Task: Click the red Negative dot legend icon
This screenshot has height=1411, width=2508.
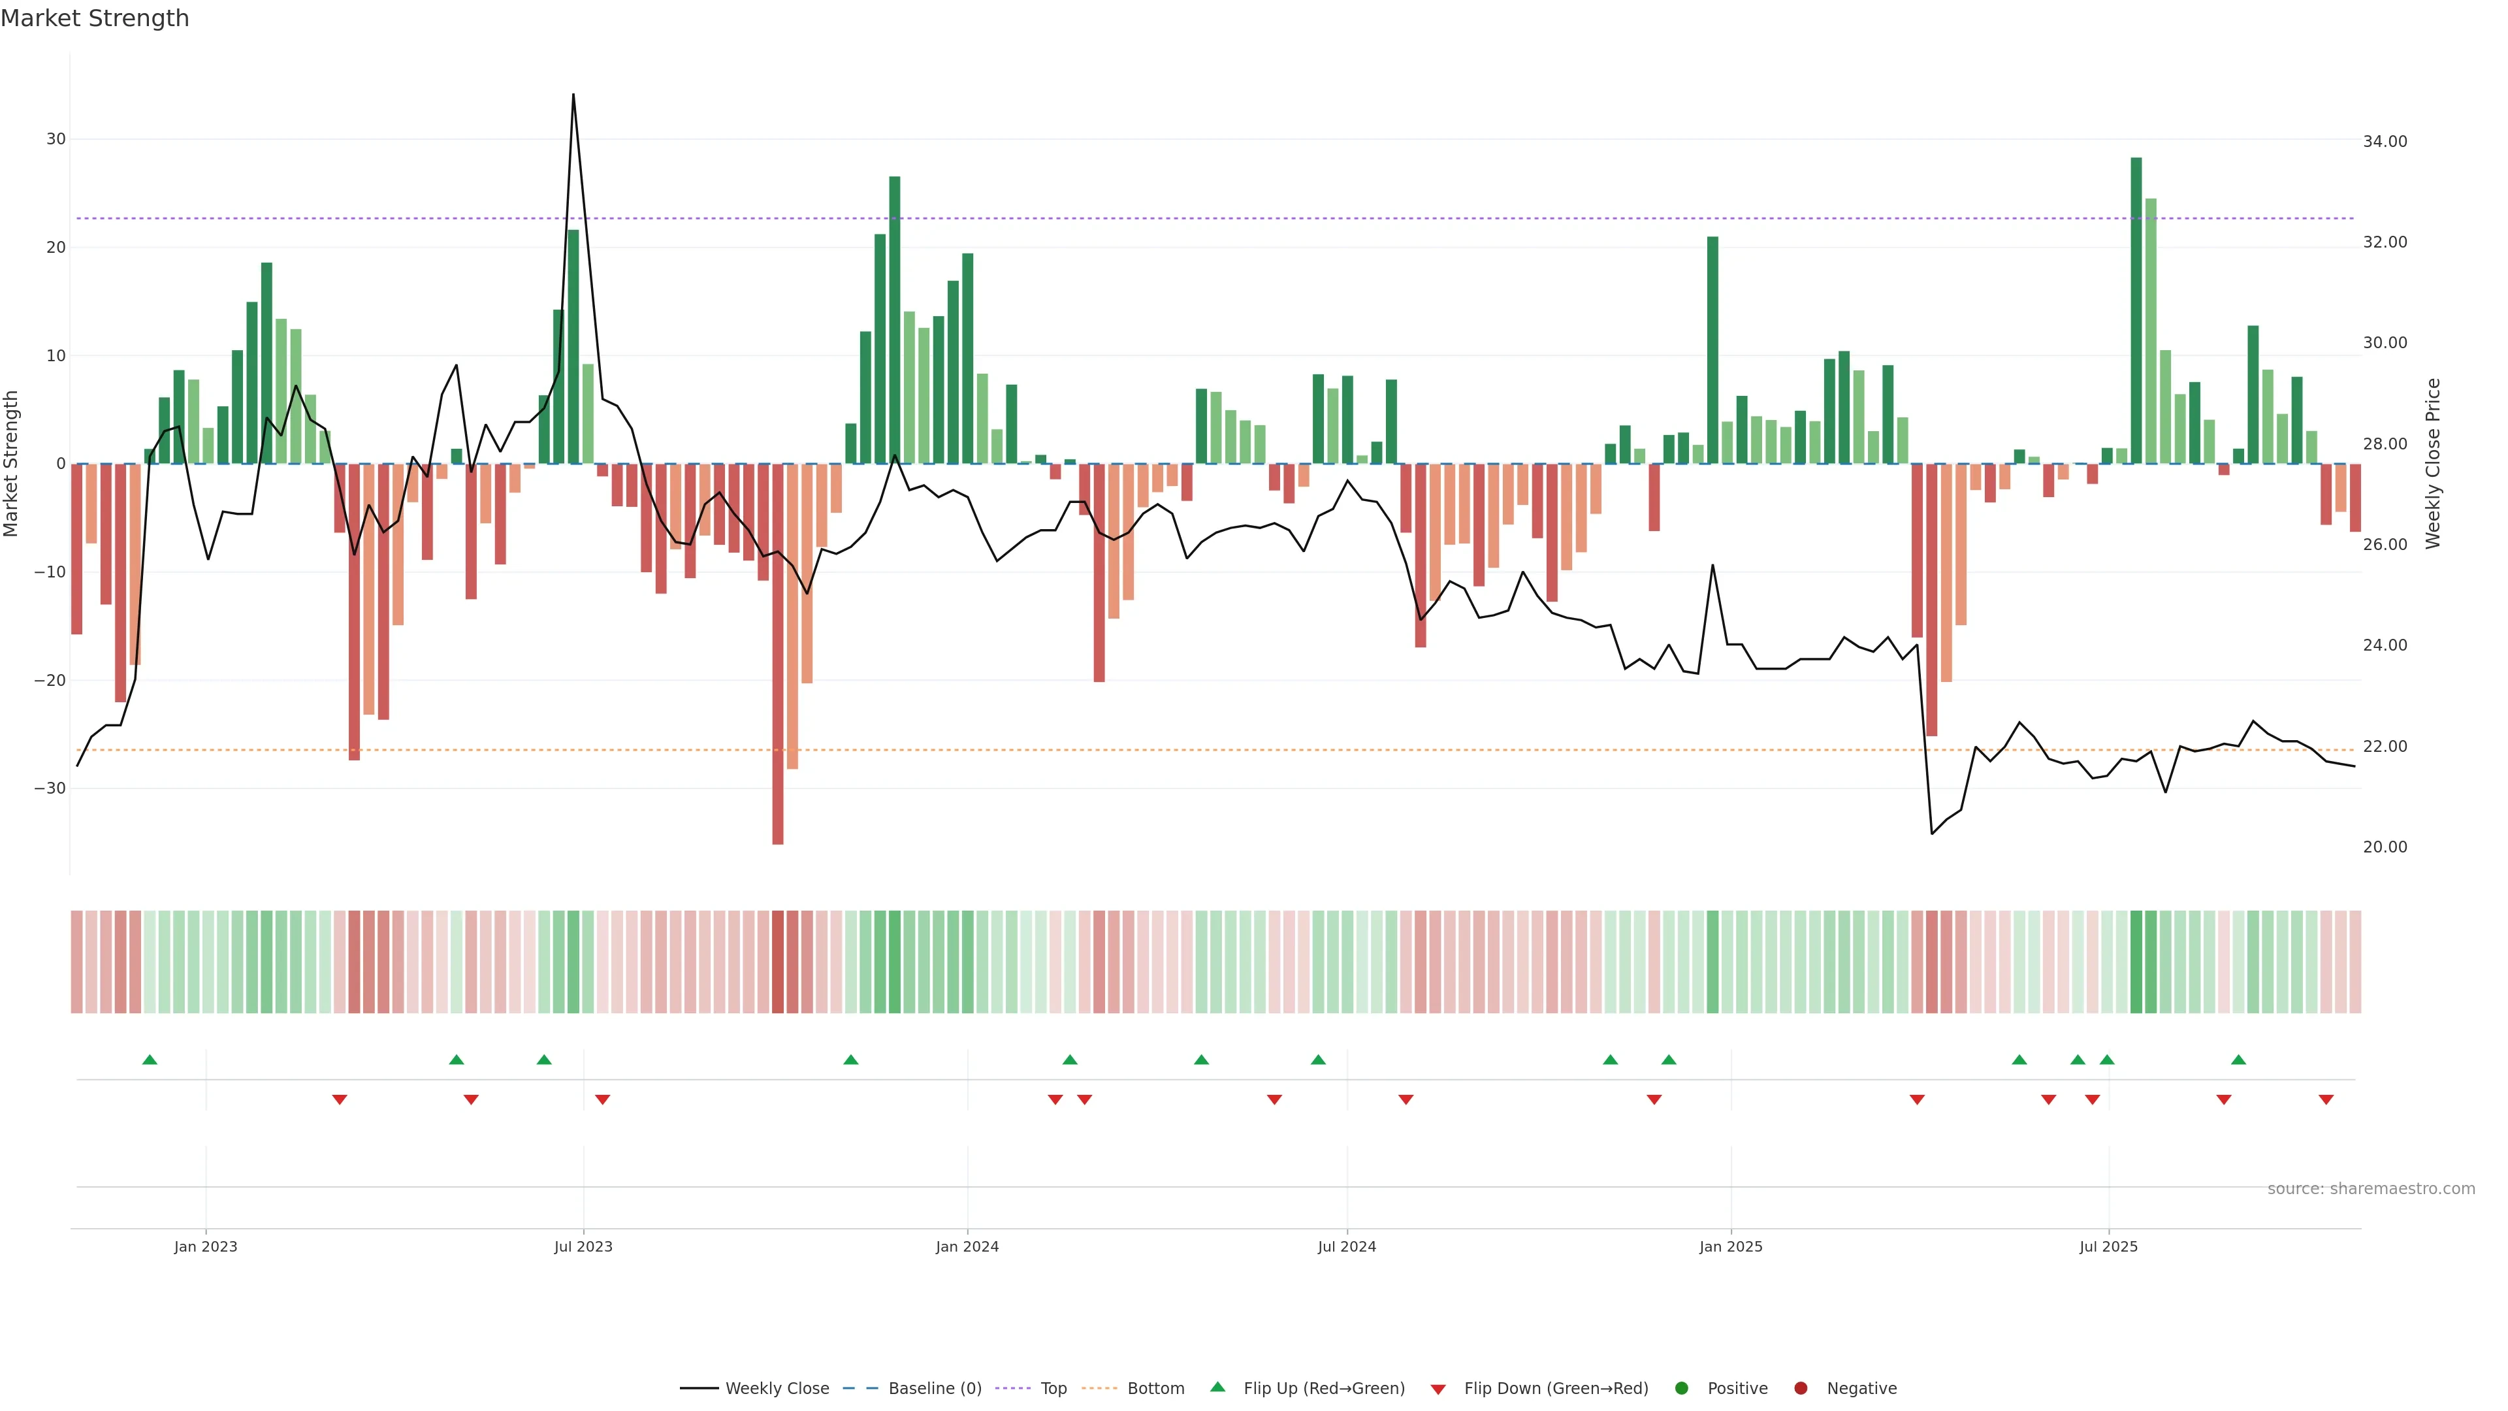Action: click(x=1800, y=1387)
